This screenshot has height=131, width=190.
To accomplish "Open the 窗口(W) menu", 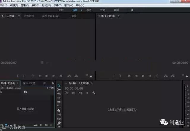I will tap(69, 5).
